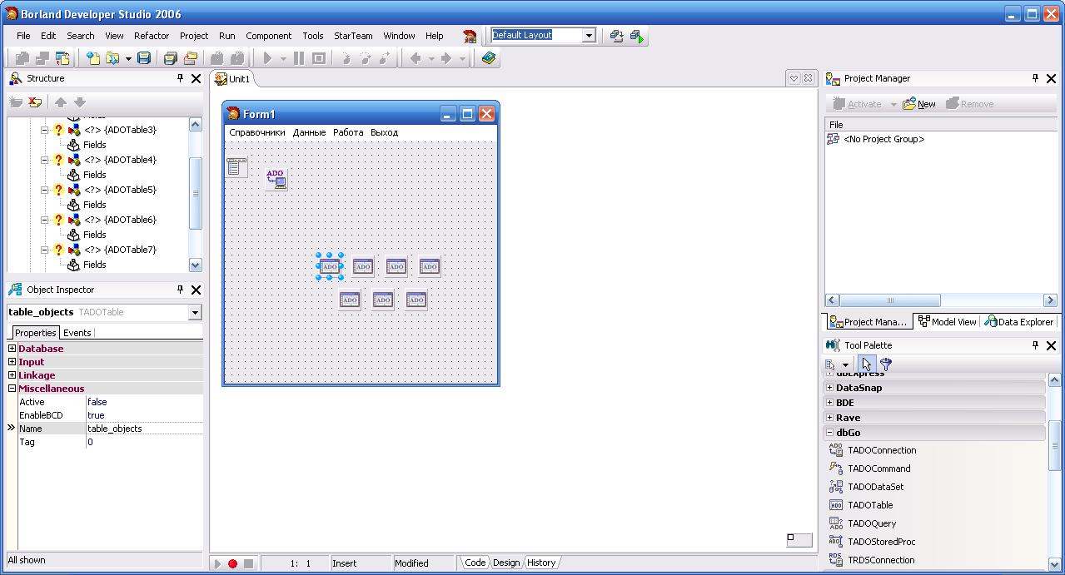Click the Open file folder toolbar icon

click(x=112, y=58)
